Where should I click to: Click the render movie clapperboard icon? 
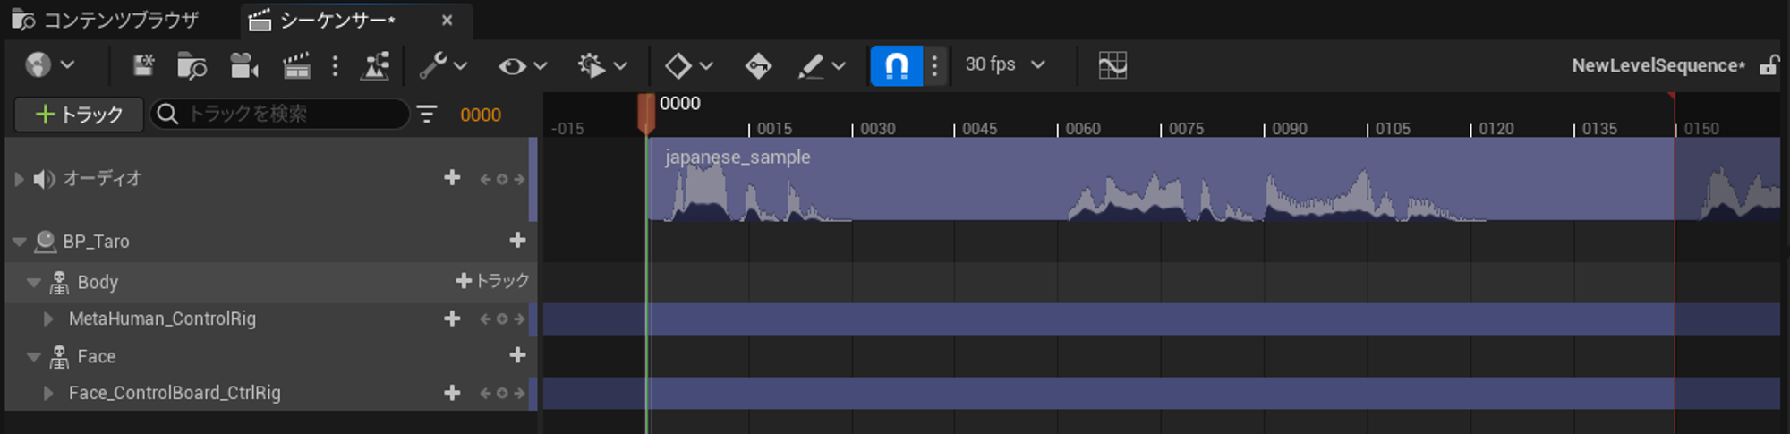tap(296, 65)
